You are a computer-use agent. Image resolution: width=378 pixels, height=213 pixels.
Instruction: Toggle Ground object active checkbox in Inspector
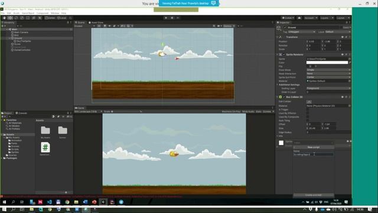coord(285,27)
